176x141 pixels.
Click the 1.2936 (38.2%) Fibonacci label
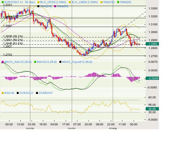(13, 36)
